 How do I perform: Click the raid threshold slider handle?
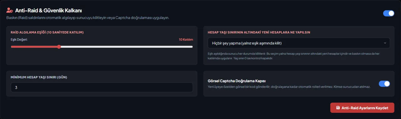pyautogui.click(x=59, y=47)
